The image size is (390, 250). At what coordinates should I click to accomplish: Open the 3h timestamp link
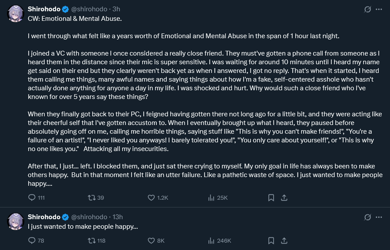tap(116, 9)
